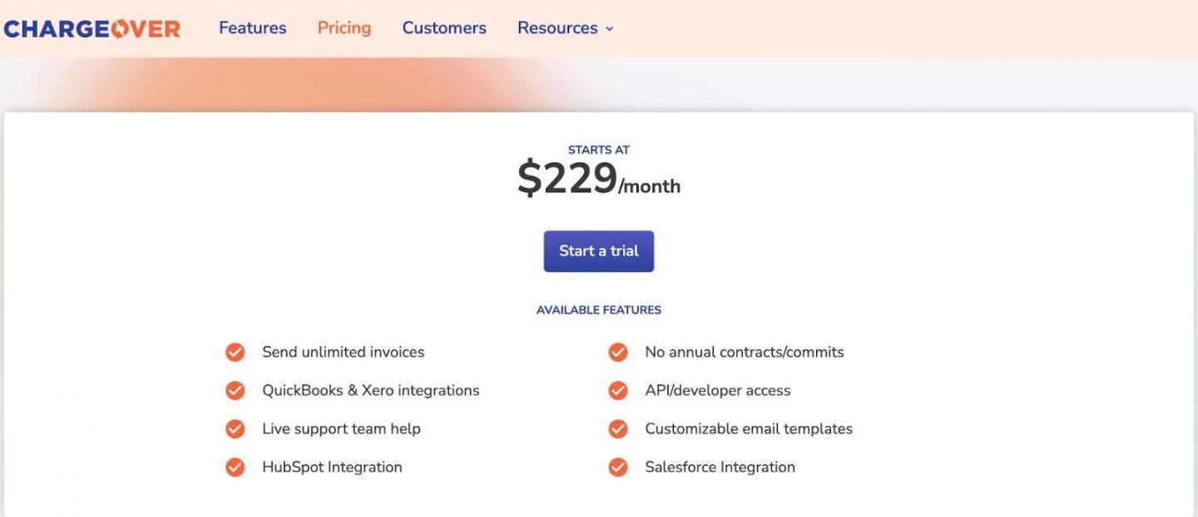1198x517 pixels.
Task: Click checkmark icon next to Salesforce Integration
Action: [618, 467]
